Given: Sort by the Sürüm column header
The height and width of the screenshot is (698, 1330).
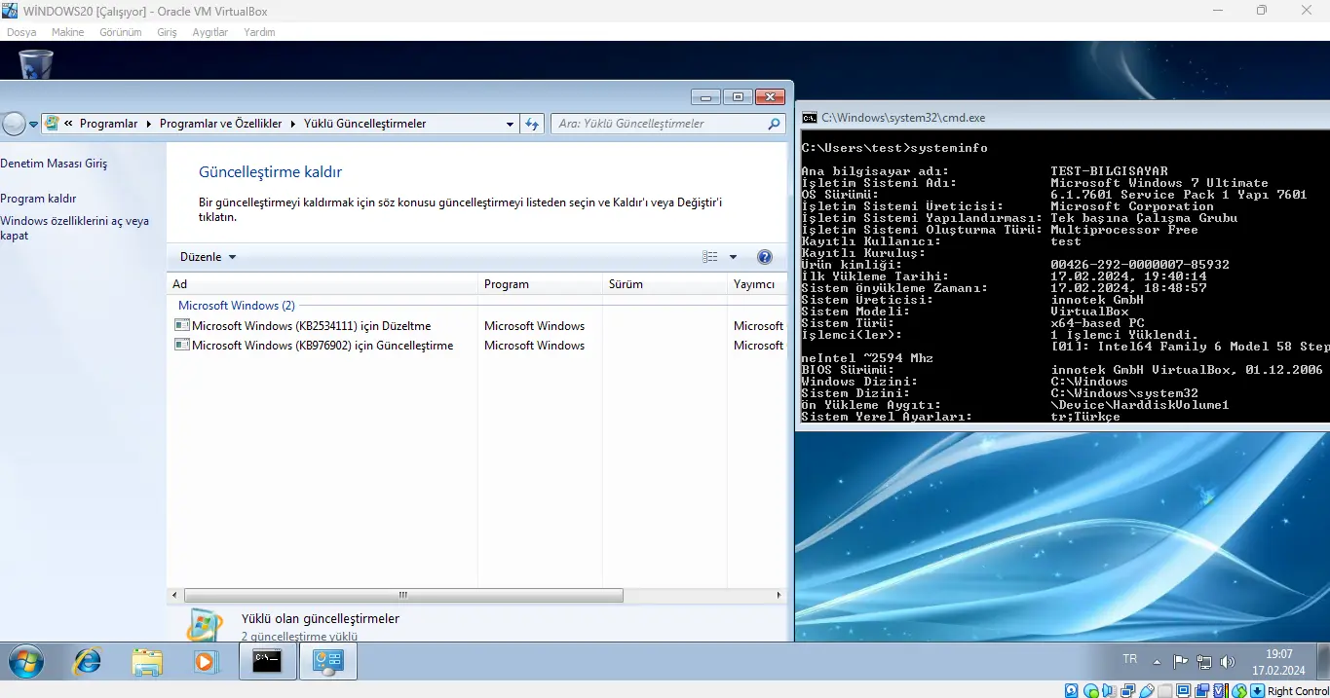Looking at the screenshot, I should coord(665,284).
